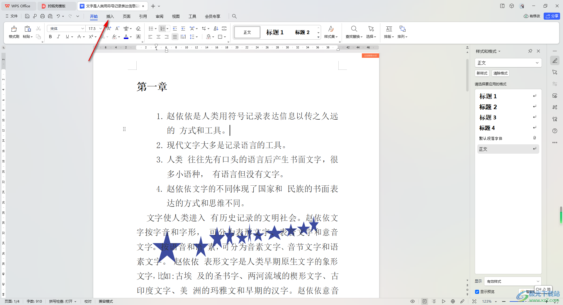Click the sort A-Z icon

click(x=216, y=28)
